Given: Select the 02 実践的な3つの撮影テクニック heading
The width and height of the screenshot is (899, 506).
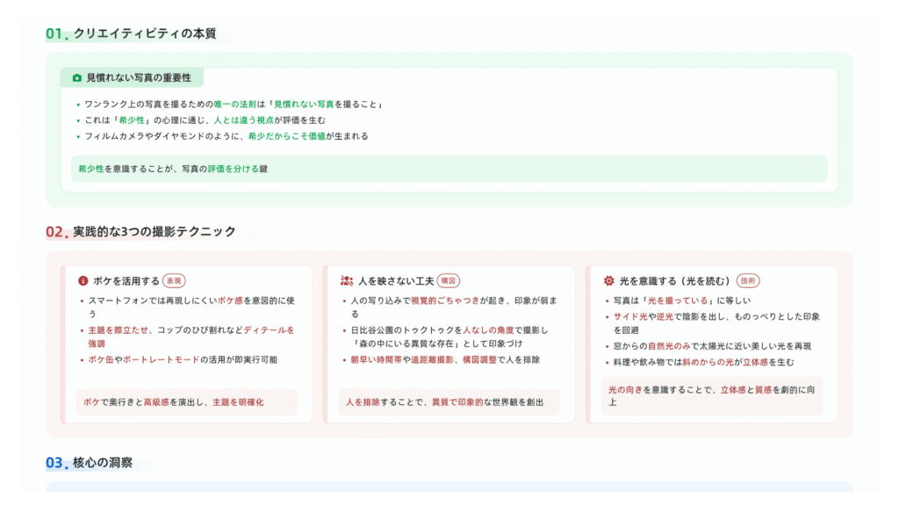Looking at the screenshot, I should pyautogui.click(x=141, y=232).
